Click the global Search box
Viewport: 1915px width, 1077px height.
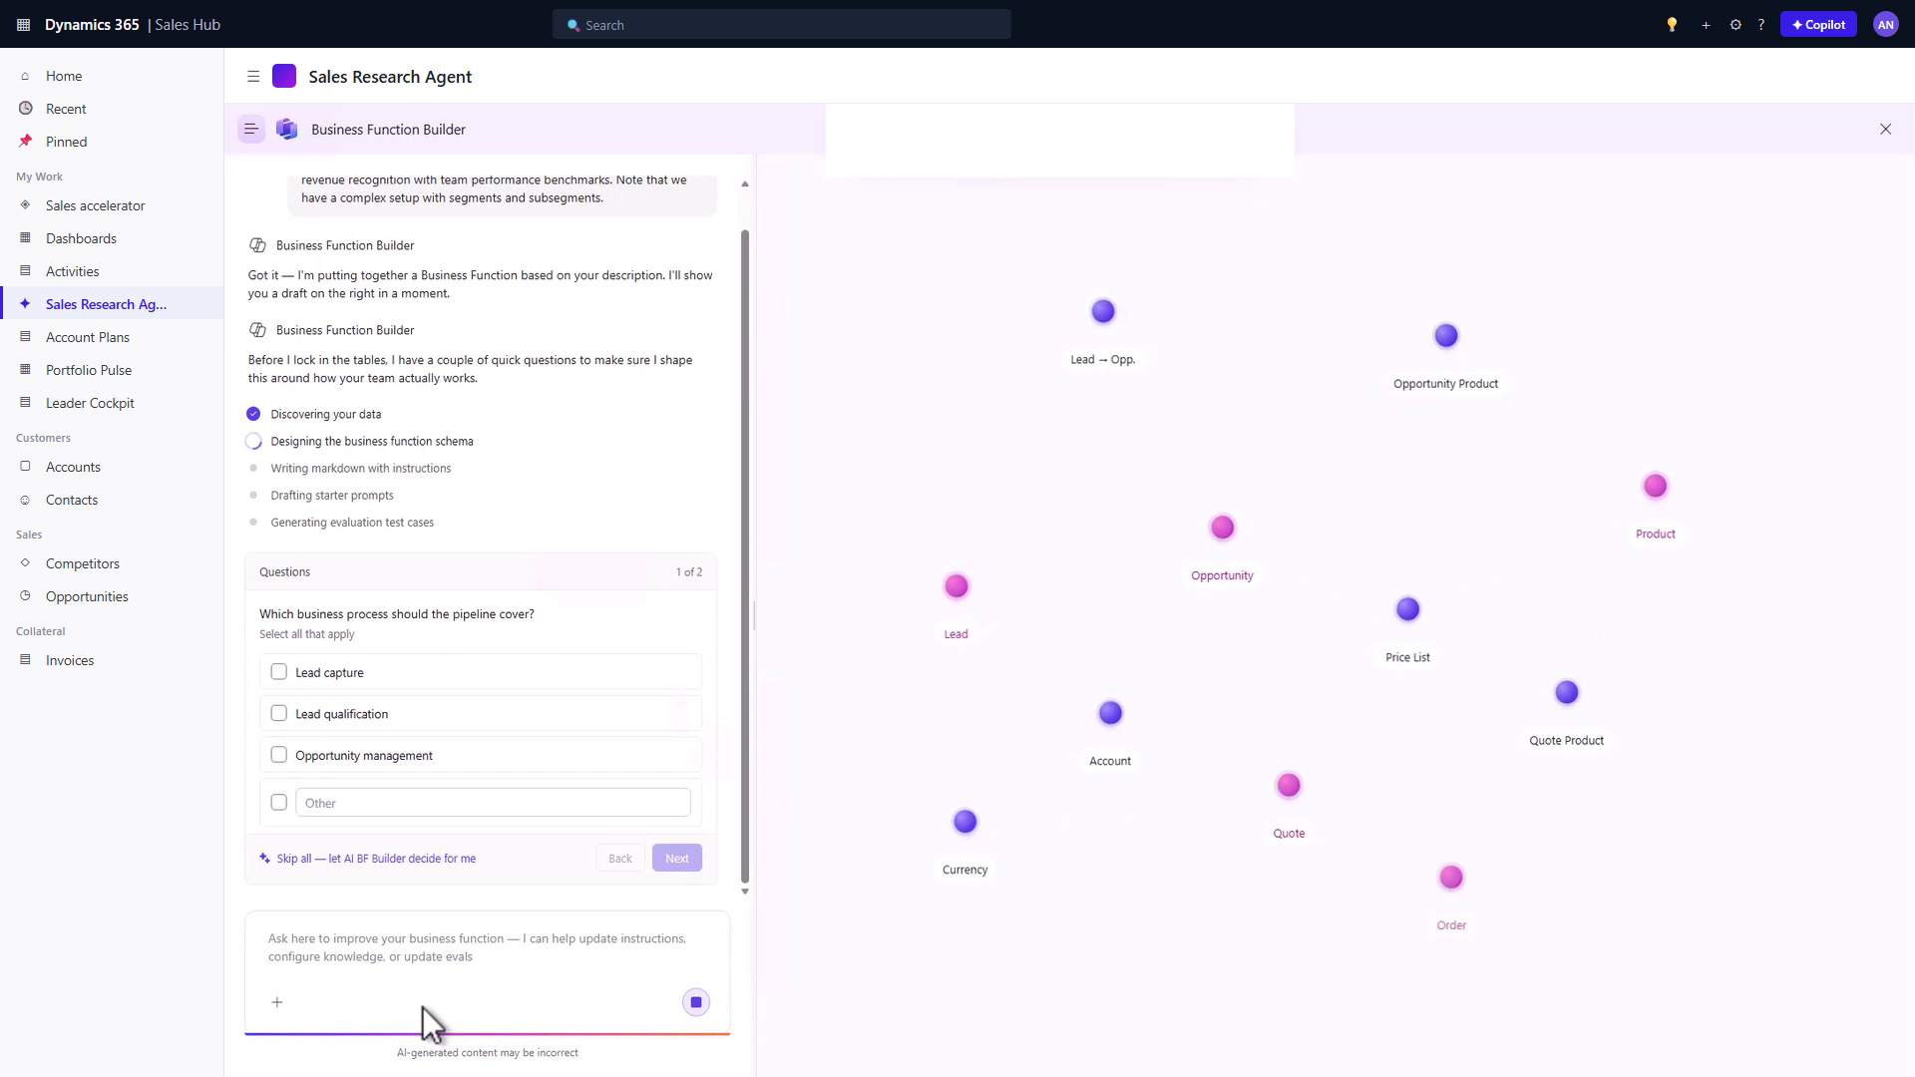tap(782, 25)
